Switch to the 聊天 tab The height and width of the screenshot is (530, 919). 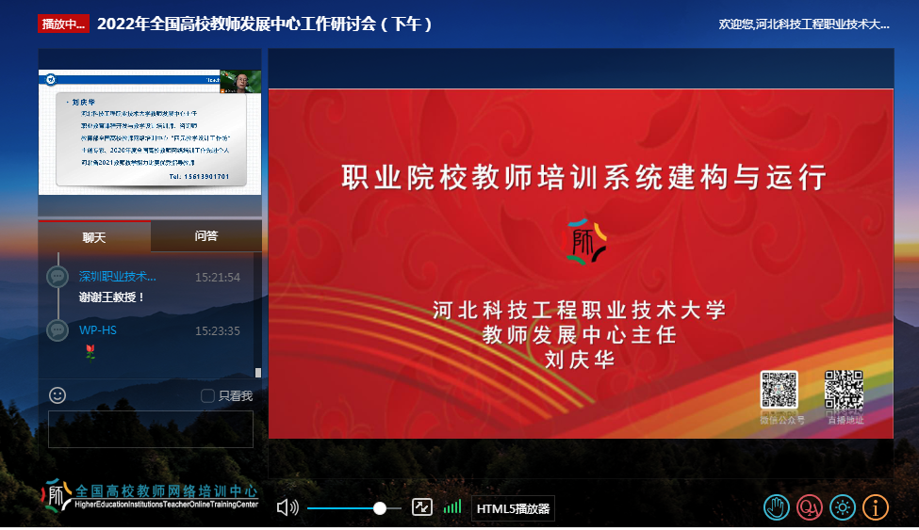pos(94,237)
